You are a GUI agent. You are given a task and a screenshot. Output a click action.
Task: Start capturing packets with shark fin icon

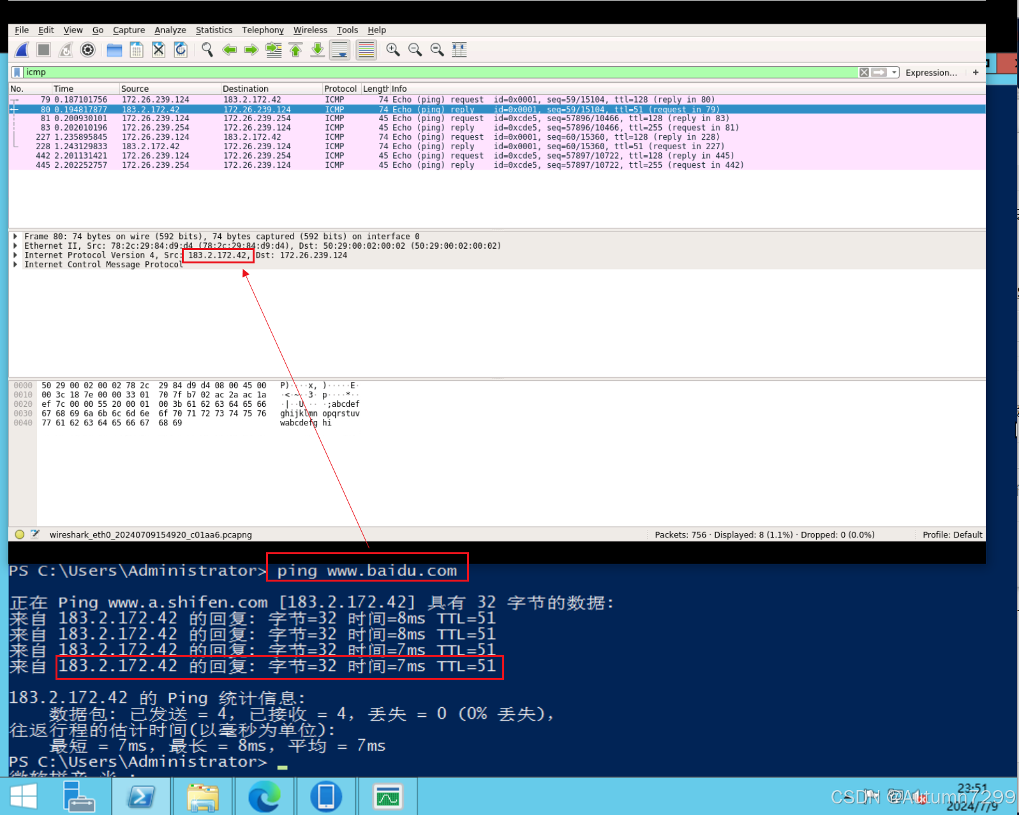coord(22,50)
